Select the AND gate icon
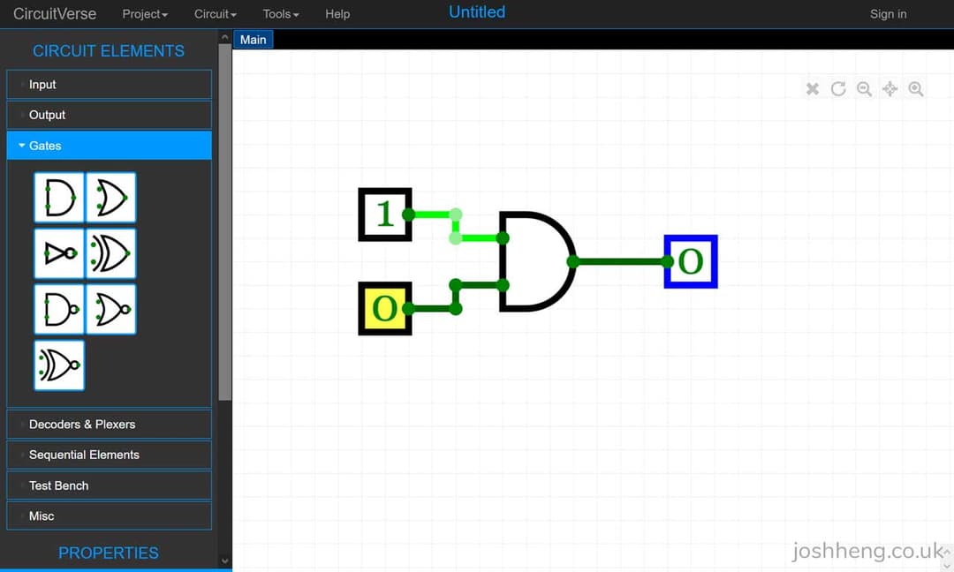 coord(59,197)
